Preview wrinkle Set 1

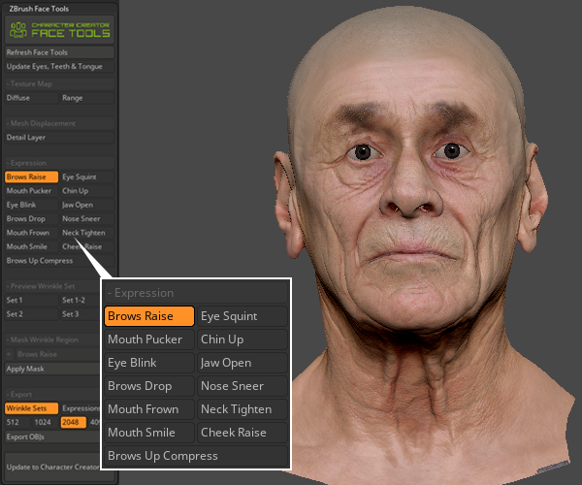click(32, 300)
